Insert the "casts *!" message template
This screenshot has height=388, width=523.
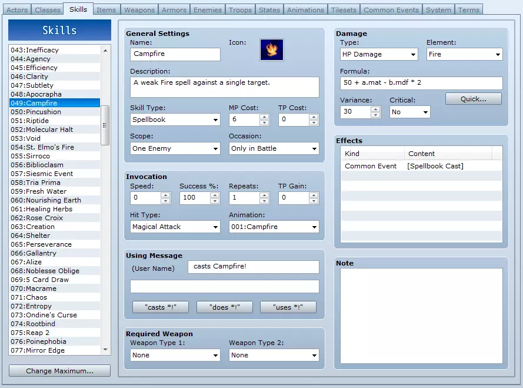[x=161, y=307]
